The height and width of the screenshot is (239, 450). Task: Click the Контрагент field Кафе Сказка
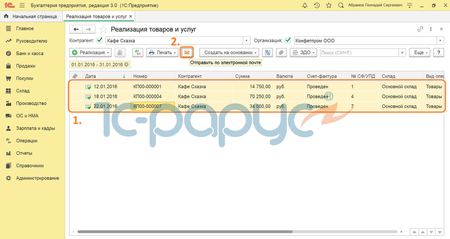174,41
